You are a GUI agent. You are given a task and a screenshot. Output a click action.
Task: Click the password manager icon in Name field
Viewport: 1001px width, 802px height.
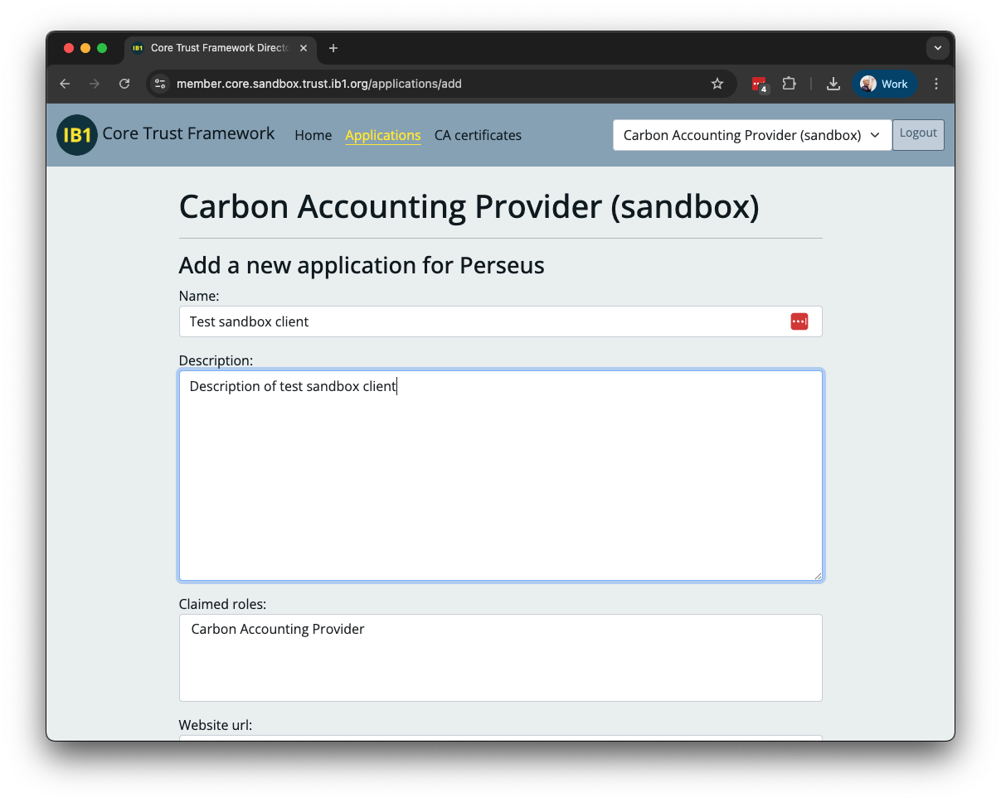799,321
